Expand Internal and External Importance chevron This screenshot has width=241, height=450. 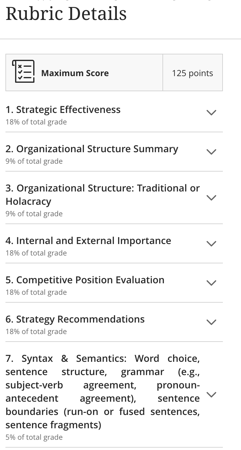pos(211,244)
